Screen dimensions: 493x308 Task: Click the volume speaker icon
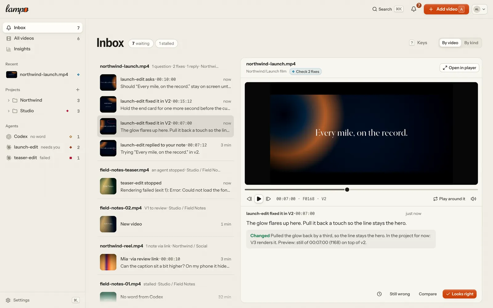(x=473, y=199)
